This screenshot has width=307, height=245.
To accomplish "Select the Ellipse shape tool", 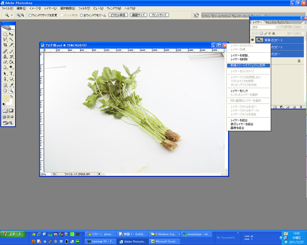I will pos(11,79).
